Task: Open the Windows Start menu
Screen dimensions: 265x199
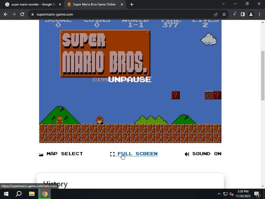Action: click(6, 194)
